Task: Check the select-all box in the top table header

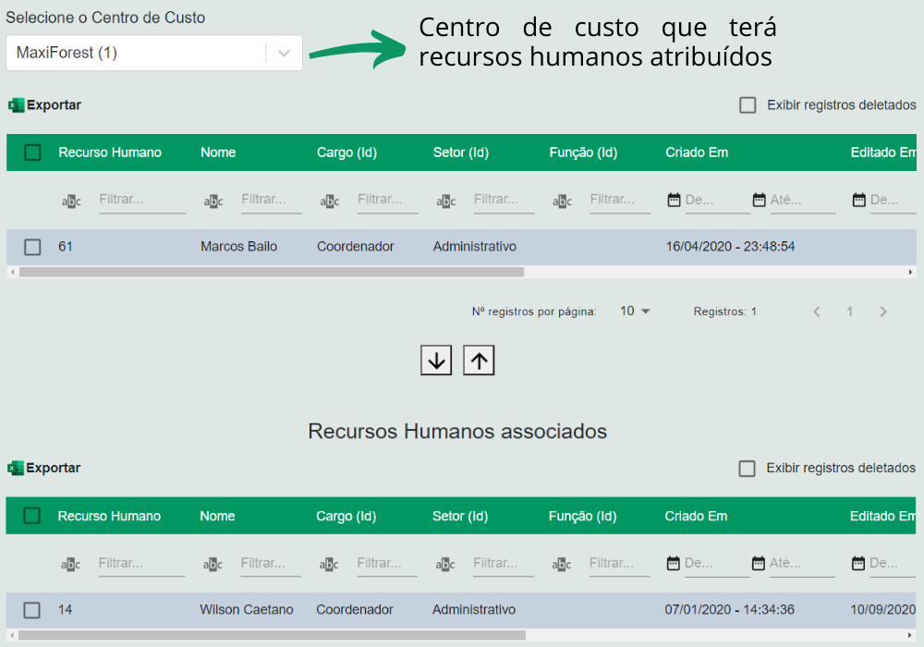Action: click(x=32, y=153)
